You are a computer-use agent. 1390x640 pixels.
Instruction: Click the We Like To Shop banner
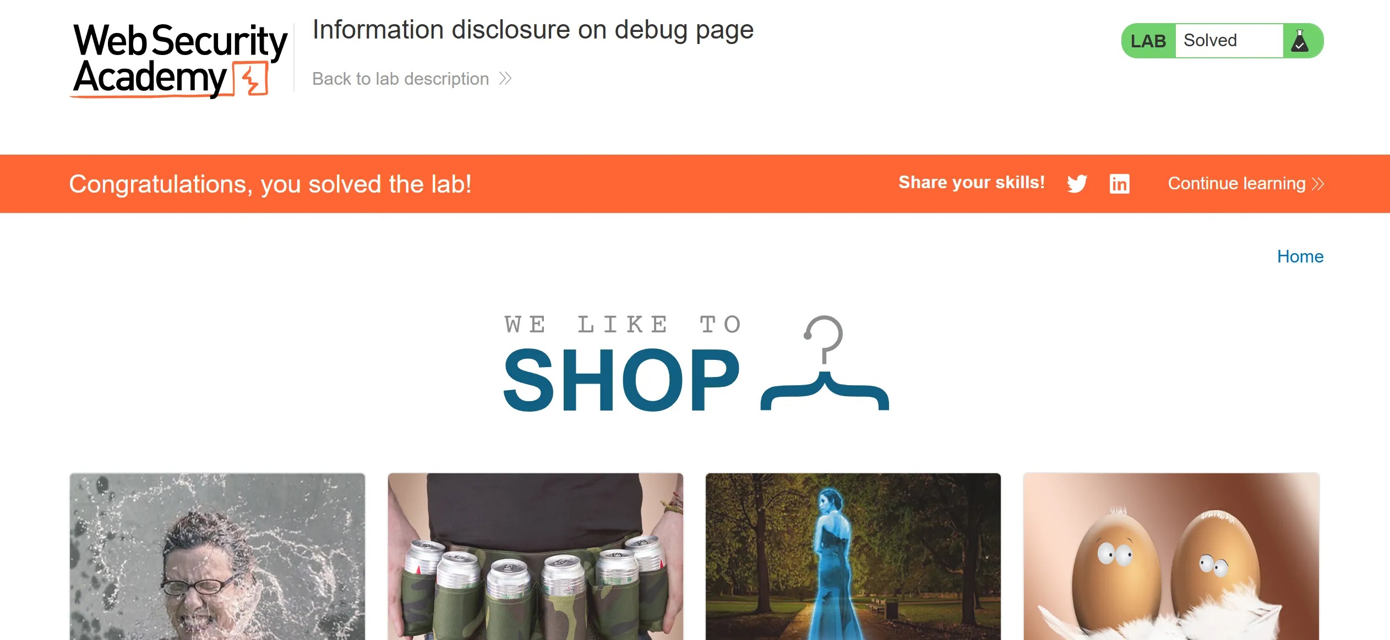(696, 363)
